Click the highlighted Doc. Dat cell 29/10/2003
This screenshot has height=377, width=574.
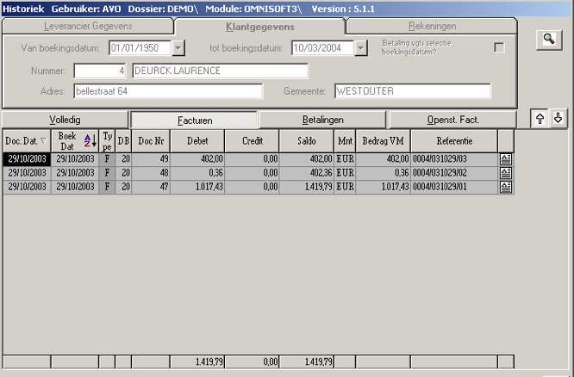[x=27, y=159]
